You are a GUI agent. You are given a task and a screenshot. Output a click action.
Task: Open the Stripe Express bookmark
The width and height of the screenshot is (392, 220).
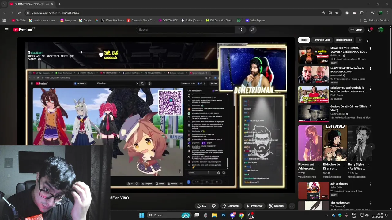[255, 20]
